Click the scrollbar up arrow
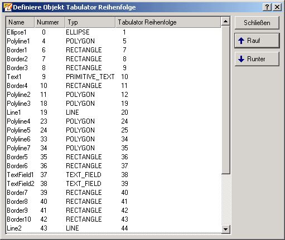 226,22
